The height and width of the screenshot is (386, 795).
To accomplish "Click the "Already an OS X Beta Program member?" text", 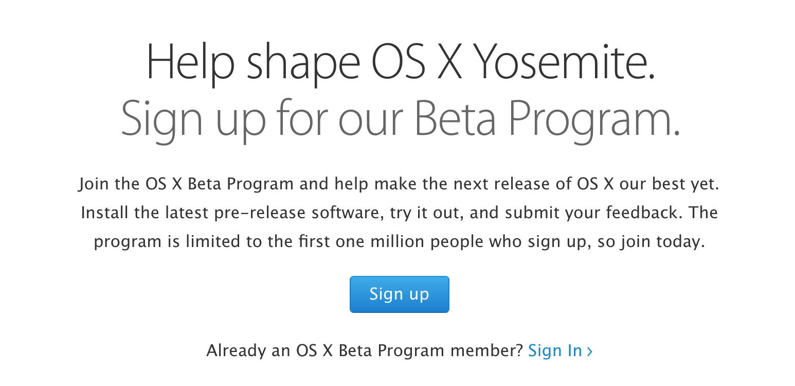I will click(x=365, y=351).
